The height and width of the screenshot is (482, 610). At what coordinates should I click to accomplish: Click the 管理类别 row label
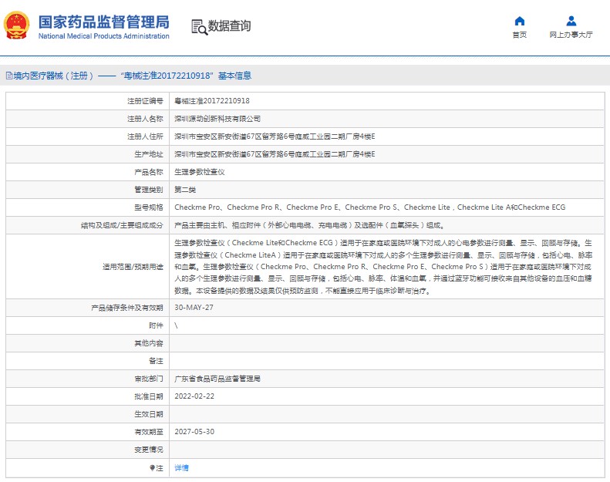point(149,190)
